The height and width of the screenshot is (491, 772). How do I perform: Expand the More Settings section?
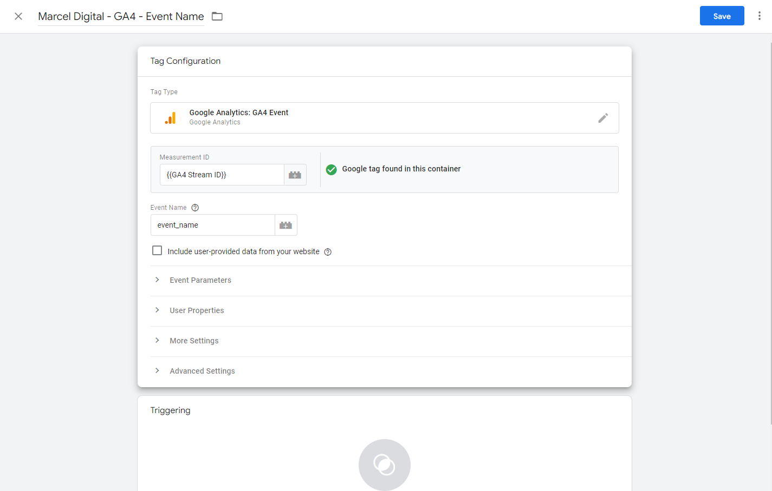pos(193,341)
